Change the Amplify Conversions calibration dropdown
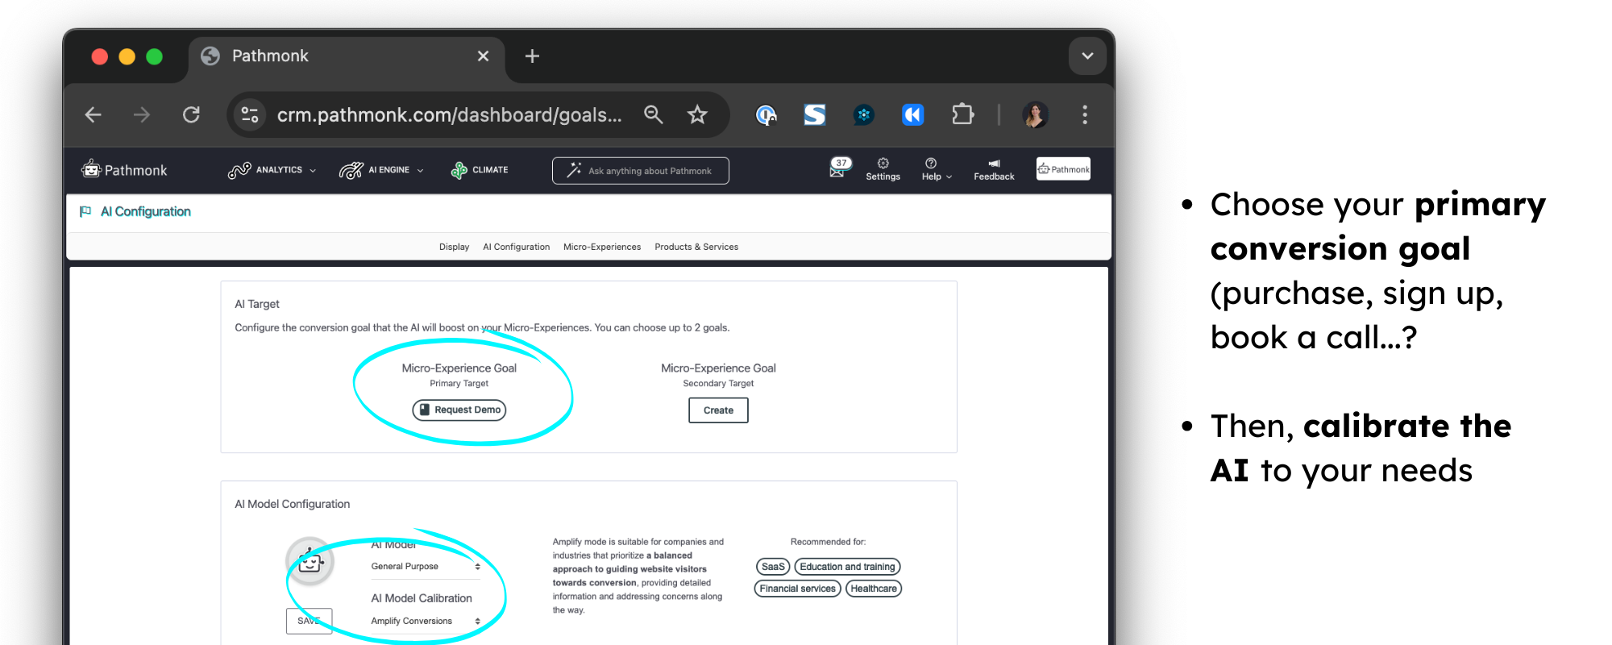 [425, 621]
